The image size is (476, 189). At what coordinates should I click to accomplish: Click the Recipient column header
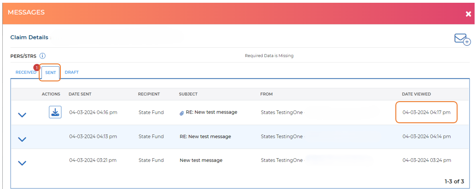[x=149, y=94]
